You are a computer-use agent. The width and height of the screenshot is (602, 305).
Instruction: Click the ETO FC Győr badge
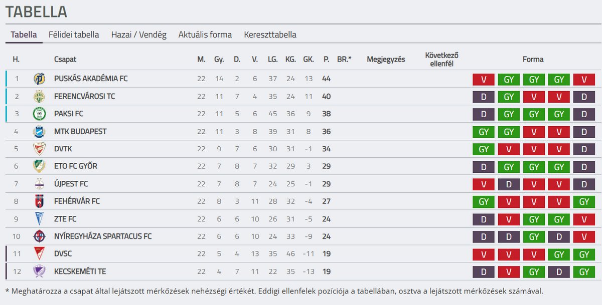[x=39, y=166]
